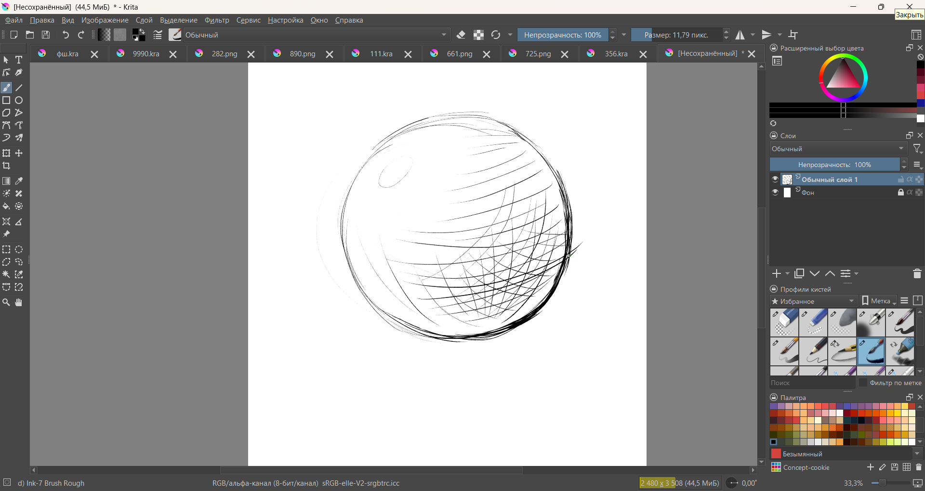Screen dimensions: 925x491
Task: Open the Метка tag dropdown
Action: pyautogui.click(x=879, y=301)
